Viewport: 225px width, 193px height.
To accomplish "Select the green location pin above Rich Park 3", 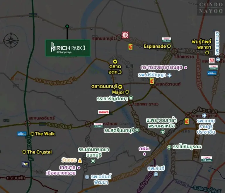I will tap(67, 26).
